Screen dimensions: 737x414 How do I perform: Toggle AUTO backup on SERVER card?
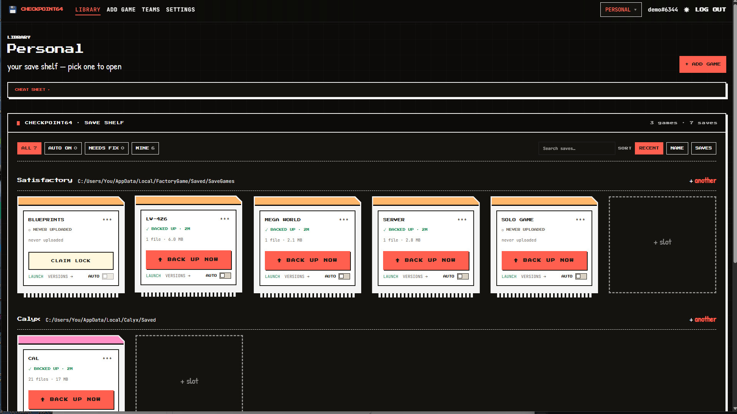point(463,276)
